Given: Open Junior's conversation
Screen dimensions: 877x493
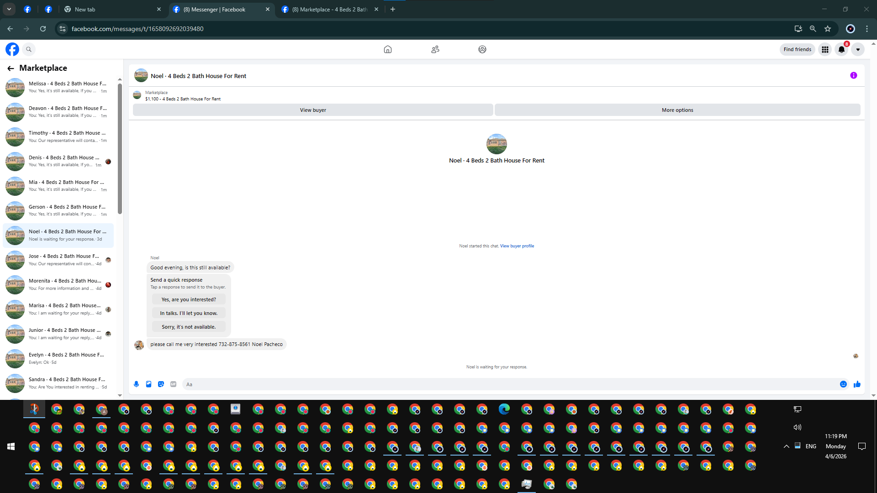Looking at the screenshot, I should coord(58,334).
